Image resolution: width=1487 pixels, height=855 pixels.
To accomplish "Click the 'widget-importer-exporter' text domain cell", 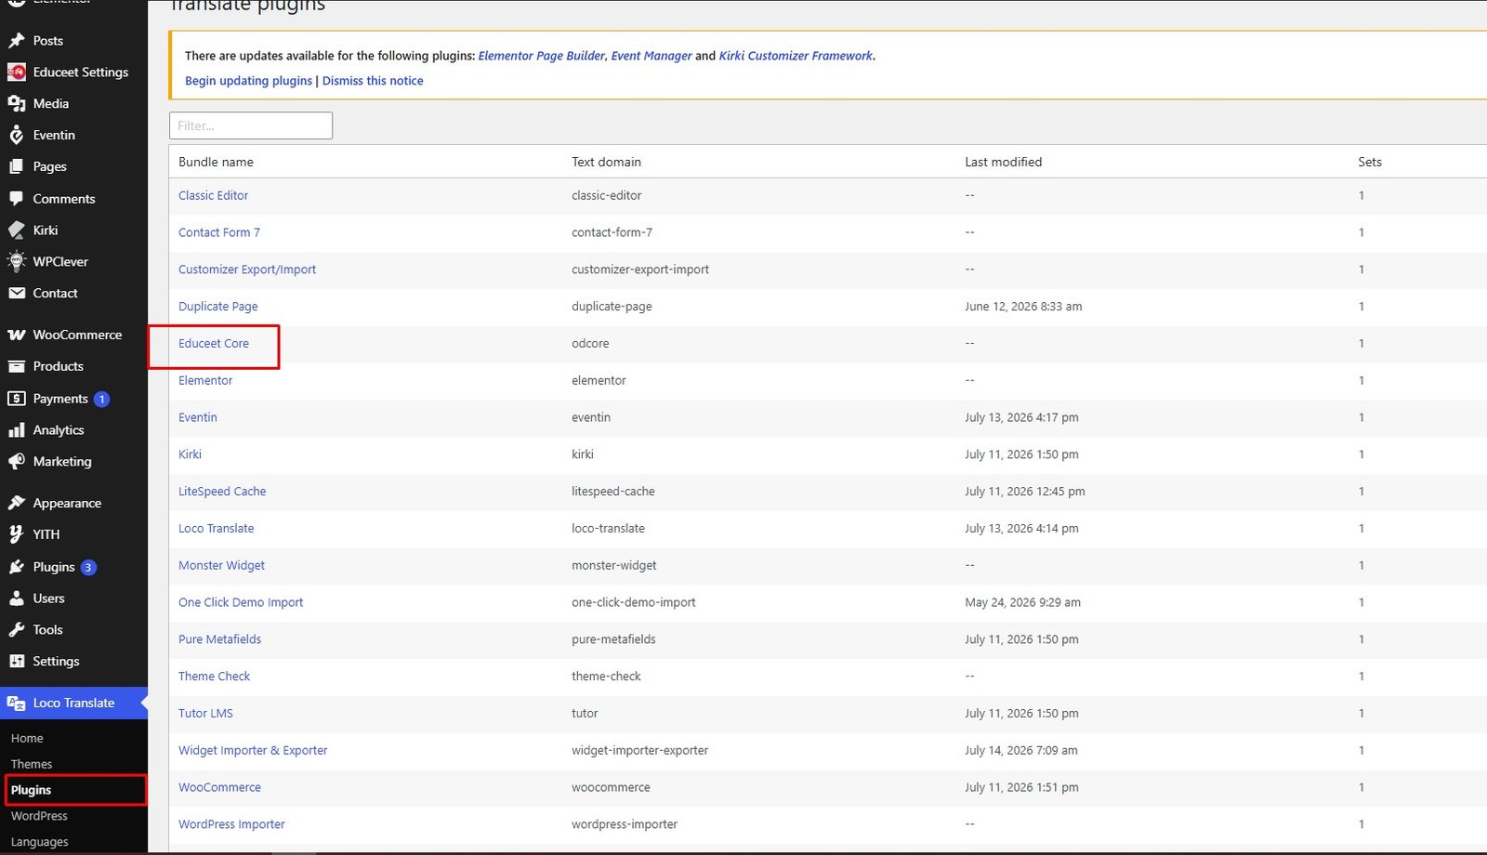I will click(x=640, y=751).
